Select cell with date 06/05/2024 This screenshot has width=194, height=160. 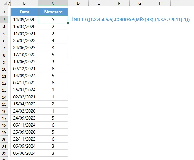(x=24, y=146)
